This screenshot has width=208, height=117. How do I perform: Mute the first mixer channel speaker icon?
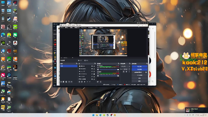pos(98,69)
